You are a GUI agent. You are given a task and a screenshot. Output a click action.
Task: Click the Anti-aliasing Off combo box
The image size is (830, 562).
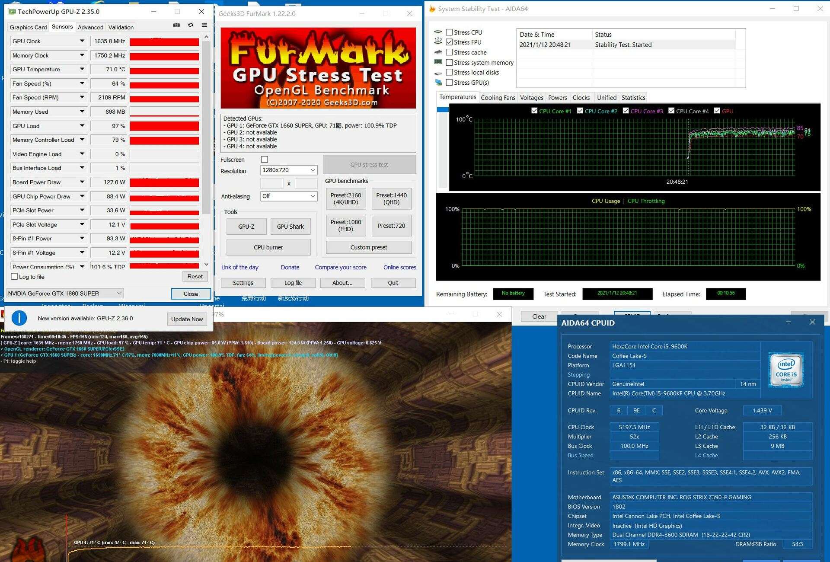pos(289,196)
